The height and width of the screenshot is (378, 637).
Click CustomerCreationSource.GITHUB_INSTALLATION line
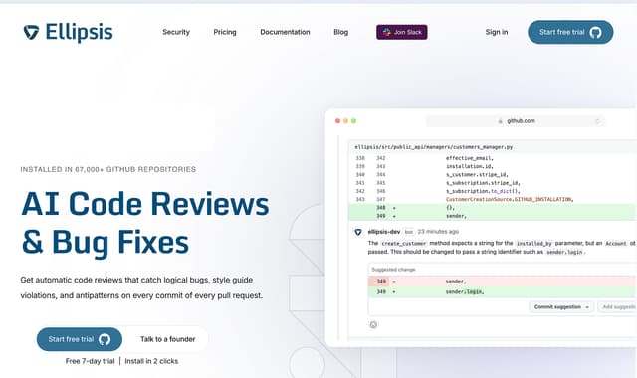tap(510, 199)
